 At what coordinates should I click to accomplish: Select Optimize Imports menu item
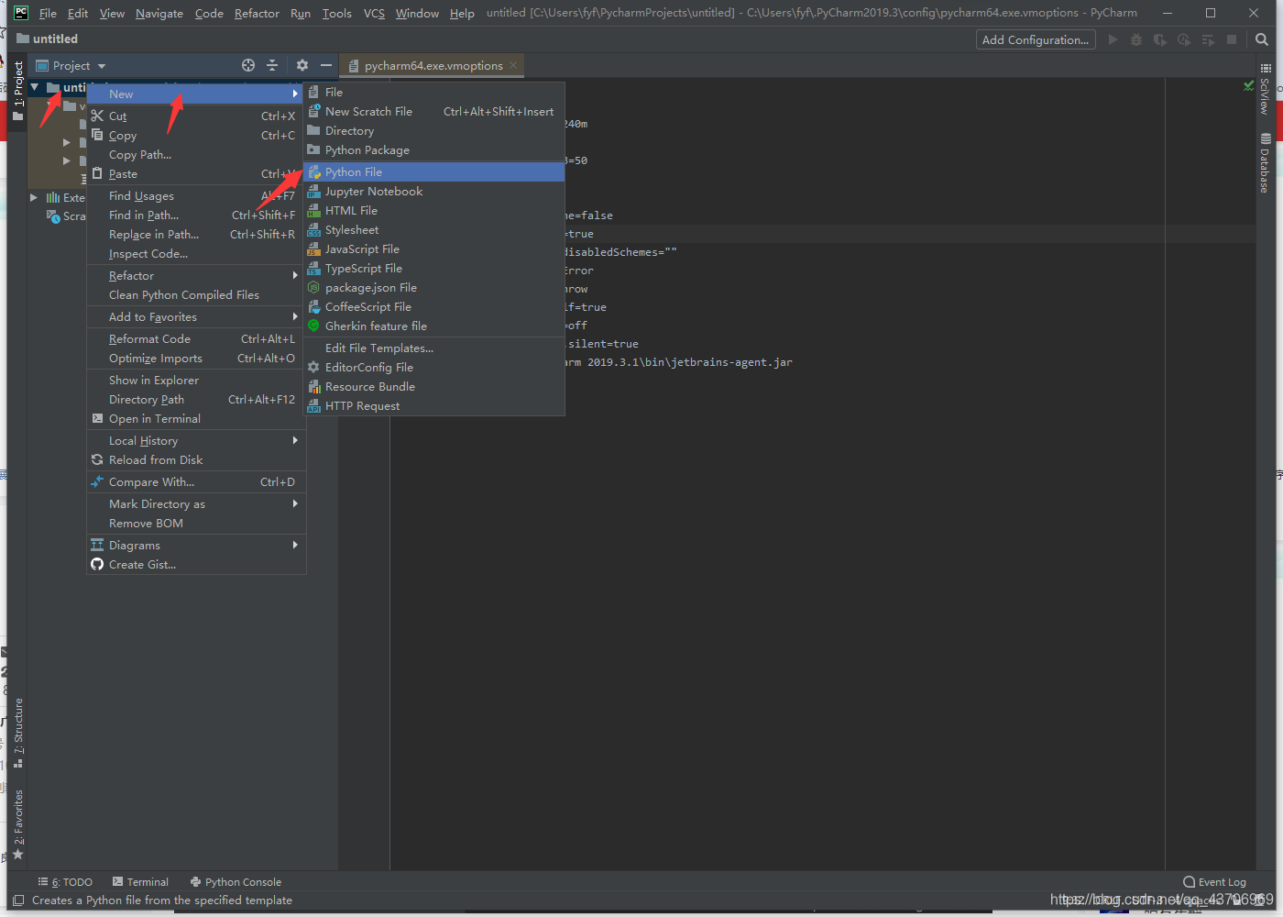[194, 358]
